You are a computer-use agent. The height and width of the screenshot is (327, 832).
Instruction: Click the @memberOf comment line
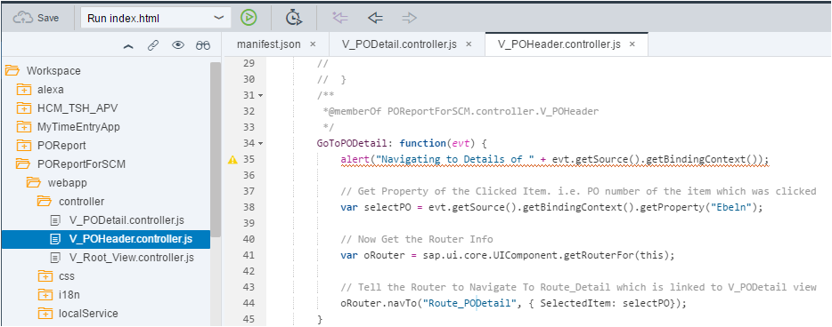[460, 112]
